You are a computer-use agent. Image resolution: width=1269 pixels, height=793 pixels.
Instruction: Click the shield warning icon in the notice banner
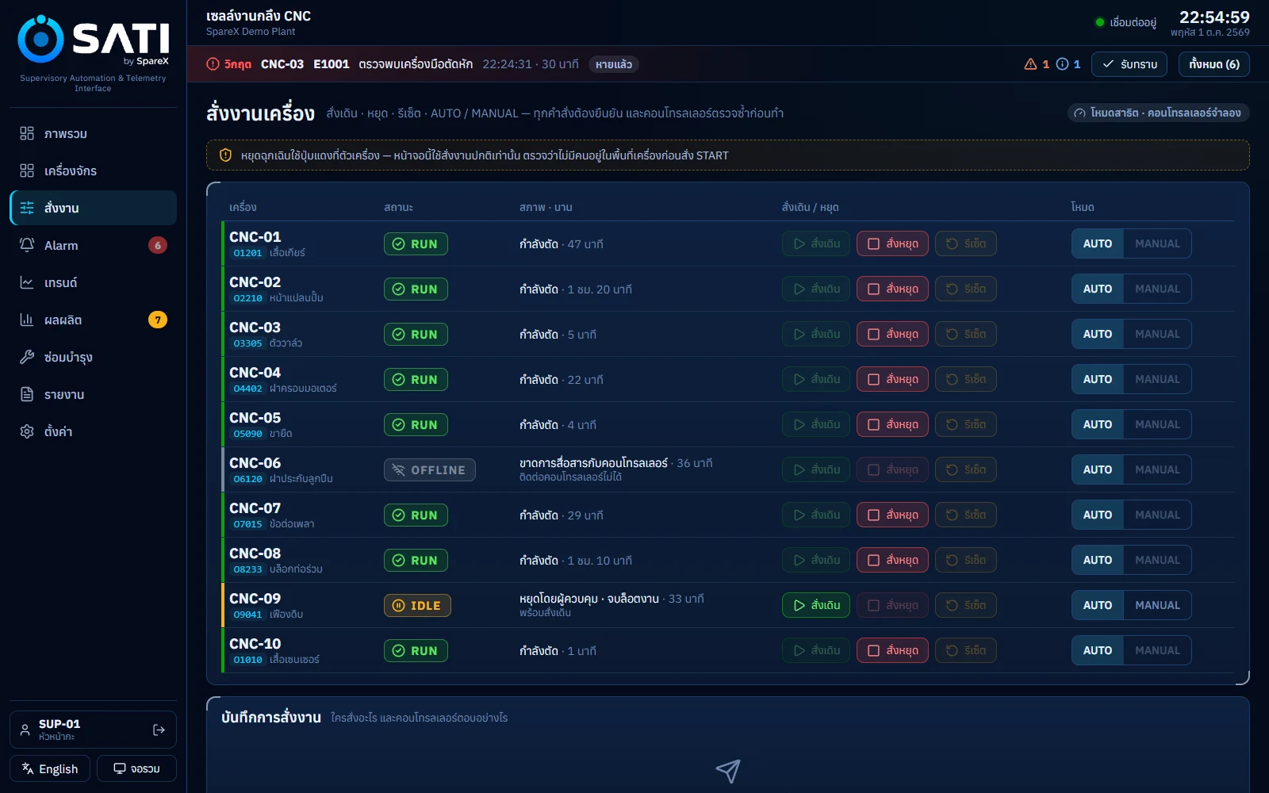pos(225,155)
